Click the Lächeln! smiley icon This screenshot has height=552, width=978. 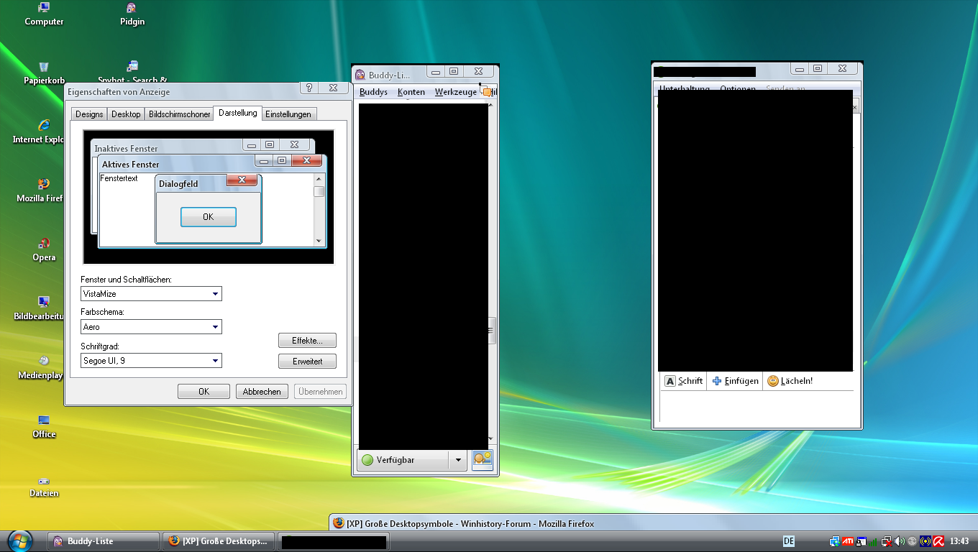(x=773, y=381)
